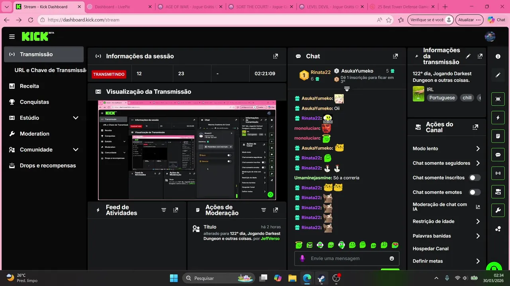Open external link for Moderação de chat com IA

click(x=478, y=207)
